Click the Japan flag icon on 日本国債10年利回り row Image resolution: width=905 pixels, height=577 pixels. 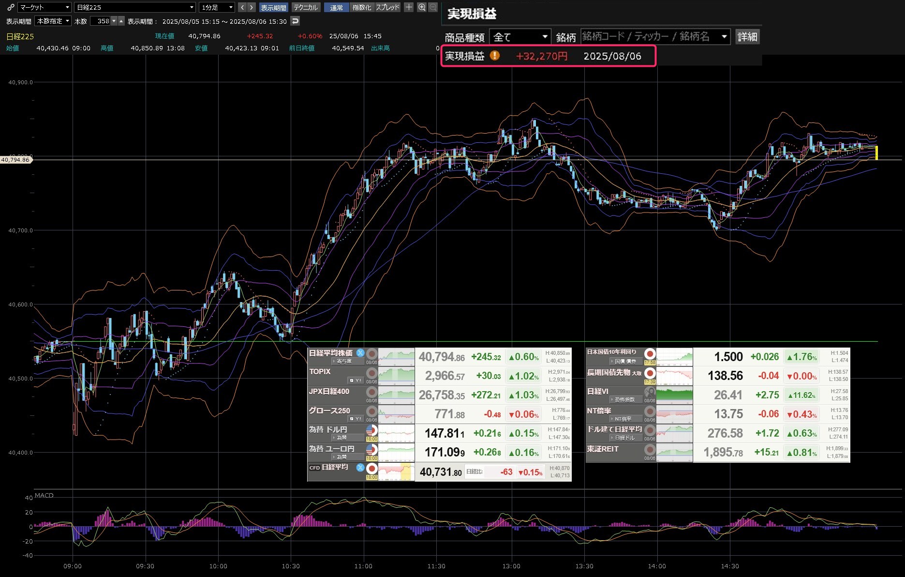(x=650, y=354)
